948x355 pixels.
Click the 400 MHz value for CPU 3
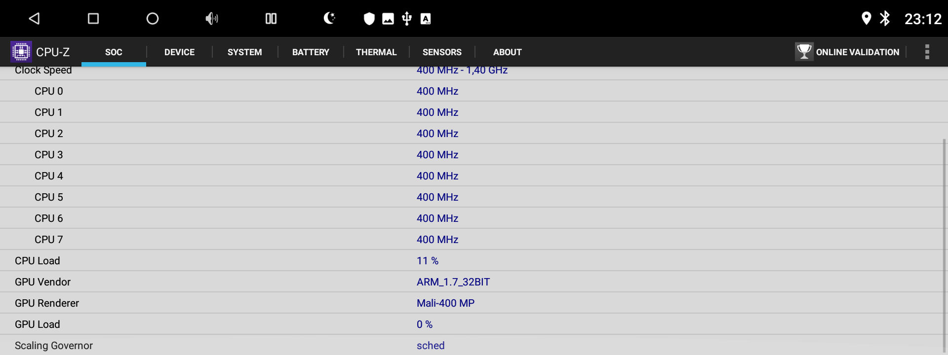pyautogui.click(x=437, y=155)
